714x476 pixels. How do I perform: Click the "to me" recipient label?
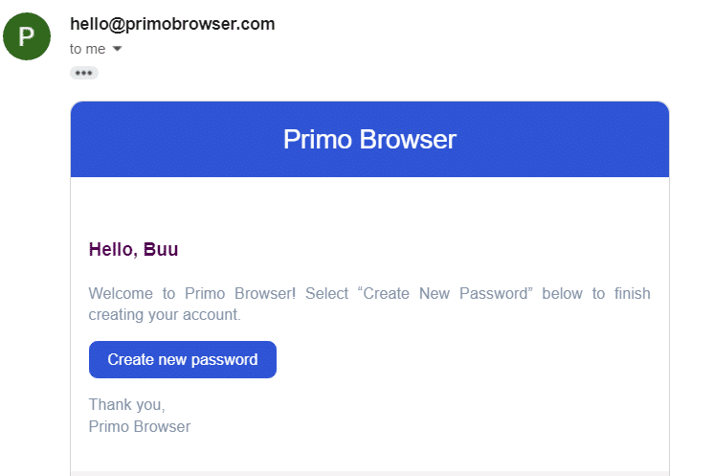tap(87, 49)
